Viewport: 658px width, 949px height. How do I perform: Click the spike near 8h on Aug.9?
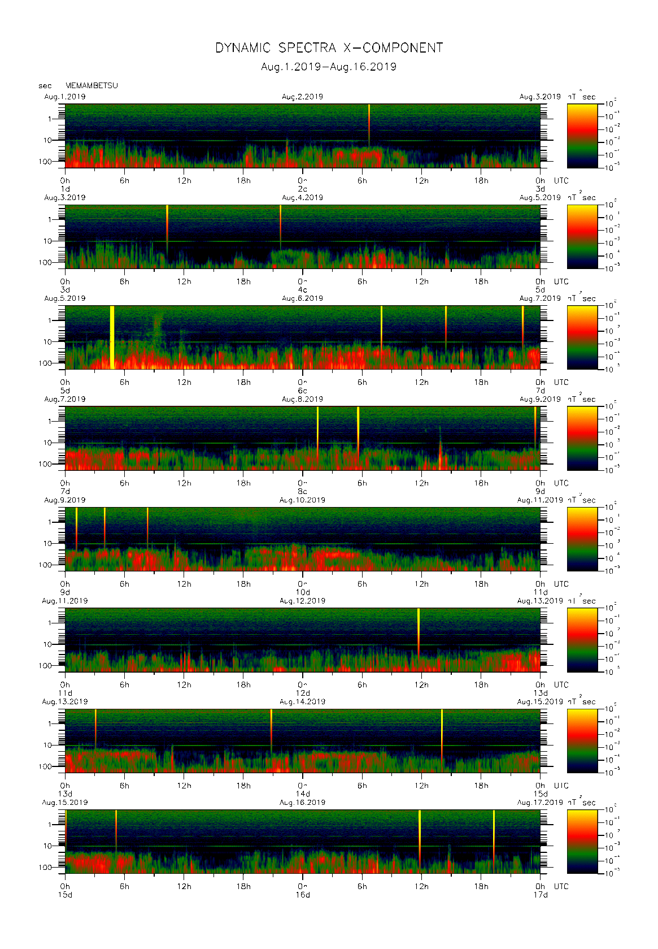coord(147,527)
